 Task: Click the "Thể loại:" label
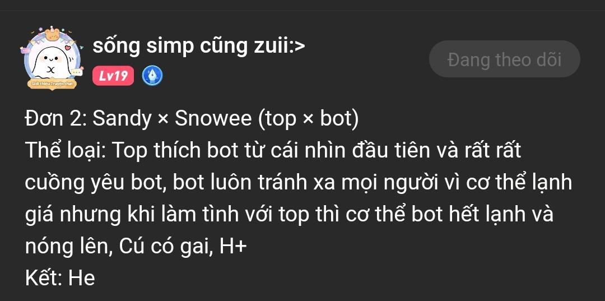66,151
